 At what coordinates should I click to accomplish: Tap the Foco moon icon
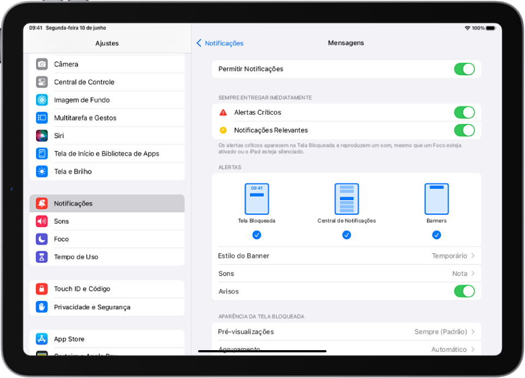pyautogui.click(x=42, y=239)
